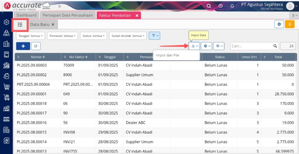Expand the Pemasok filter dropdown
Screen dimensions: 299x154
(x=62, y=36)
